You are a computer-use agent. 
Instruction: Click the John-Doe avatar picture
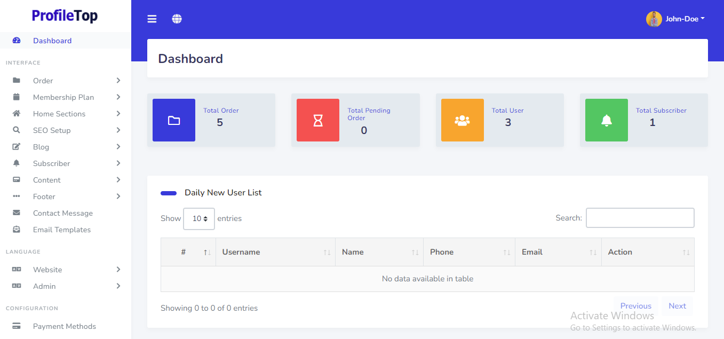point(654,19)
